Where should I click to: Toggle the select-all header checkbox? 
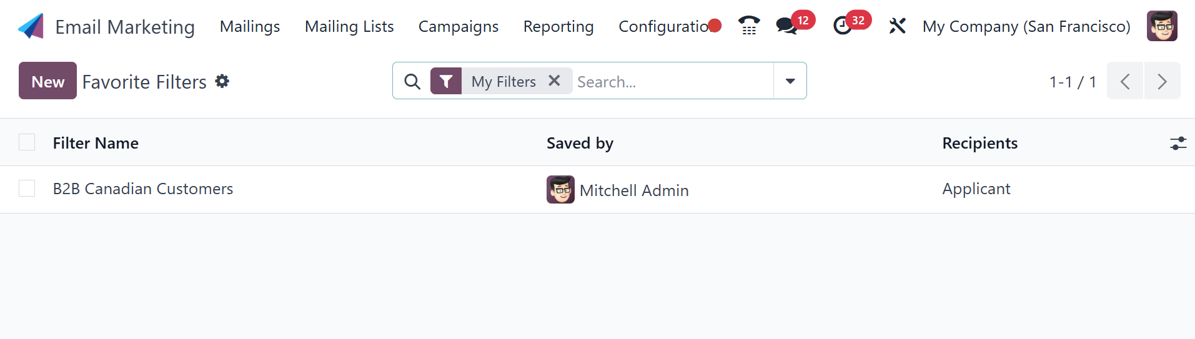(x=27, y=142)
